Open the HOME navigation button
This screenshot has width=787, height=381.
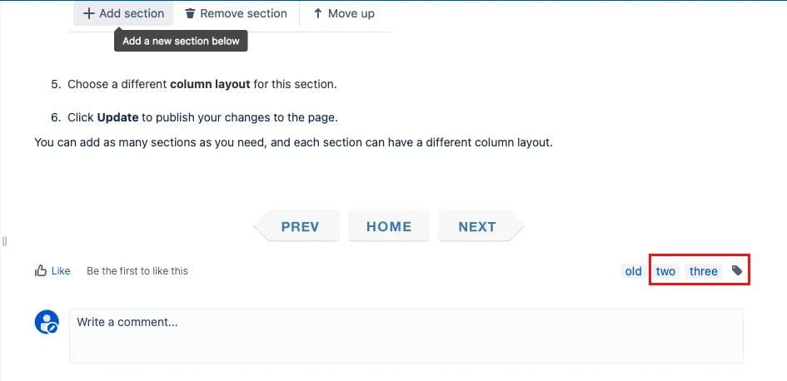(x=389, y=225)
